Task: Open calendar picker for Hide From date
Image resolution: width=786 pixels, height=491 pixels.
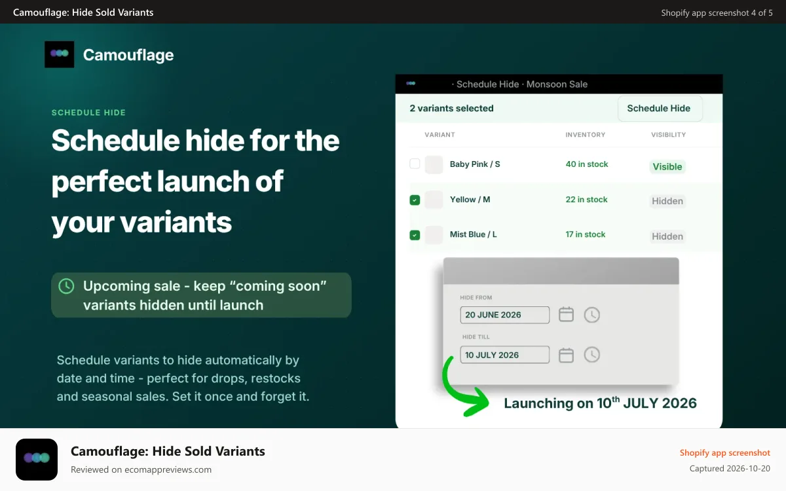Action: tap(566, 315)
